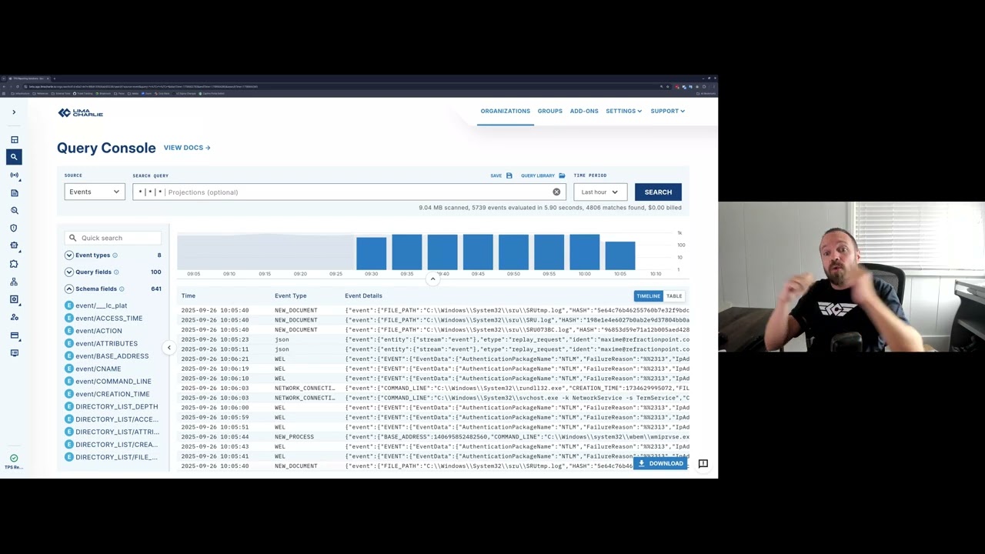Open the robot automation icon in sidebar
Image resolution: width=985 pixels, height=554 pixels.
tap(14, 246)
